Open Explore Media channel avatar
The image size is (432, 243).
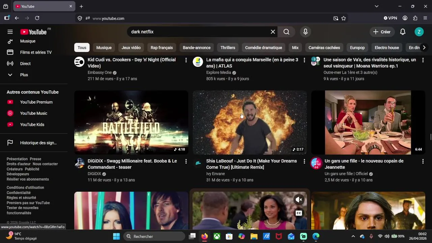pos(198,62)
